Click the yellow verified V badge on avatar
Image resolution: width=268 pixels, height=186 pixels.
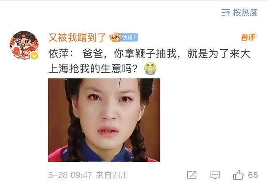(x=34, y=56)
